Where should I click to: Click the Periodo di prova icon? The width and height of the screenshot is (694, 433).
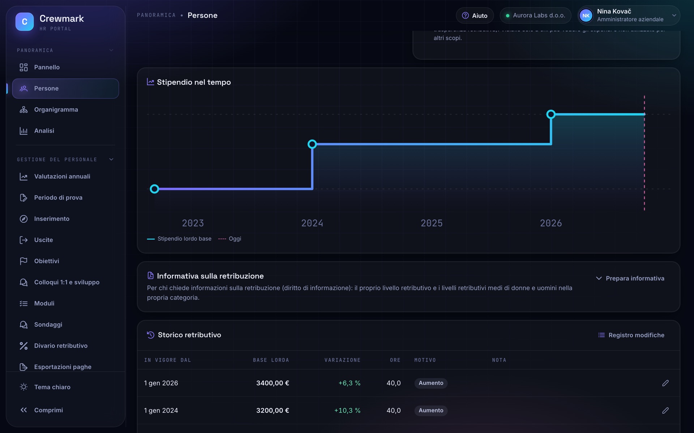pos(23,198)
